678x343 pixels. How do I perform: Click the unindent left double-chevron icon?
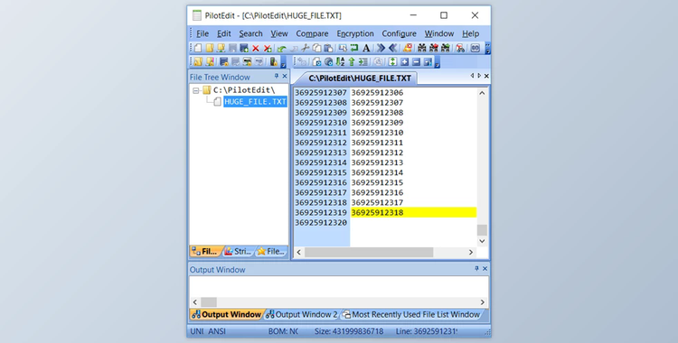point(392,48)
